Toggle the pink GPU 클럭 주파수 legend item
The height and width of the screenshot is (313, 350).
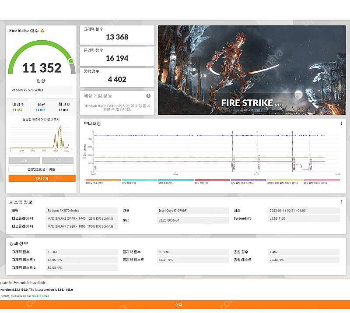tap(322, 181)
